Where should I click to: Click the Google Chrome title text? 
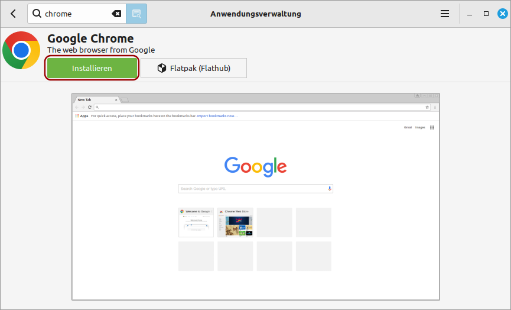(90, 38)
